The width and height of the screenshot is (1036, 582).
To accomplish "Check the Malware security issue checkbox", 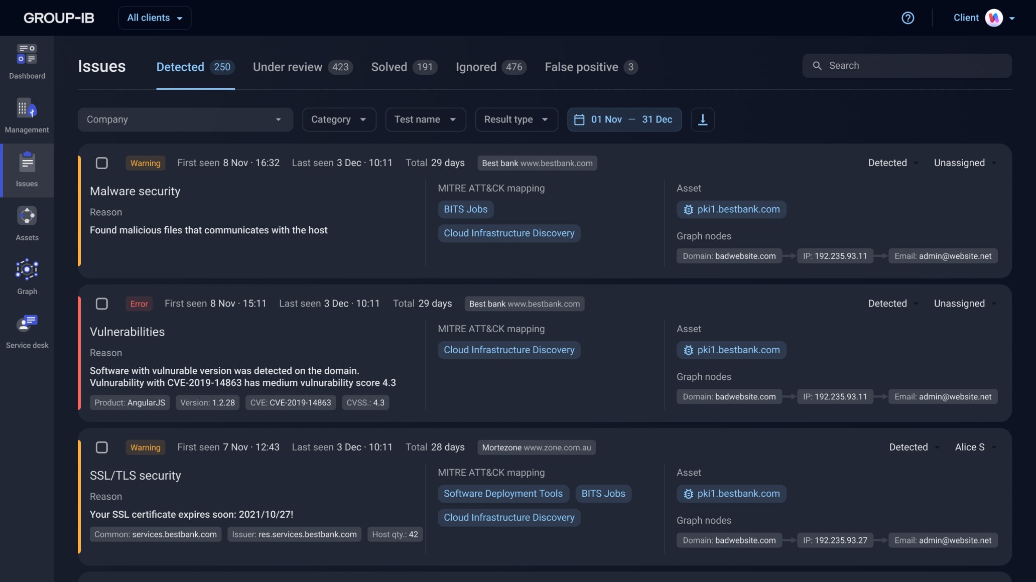I will click(x=102, y=163).
